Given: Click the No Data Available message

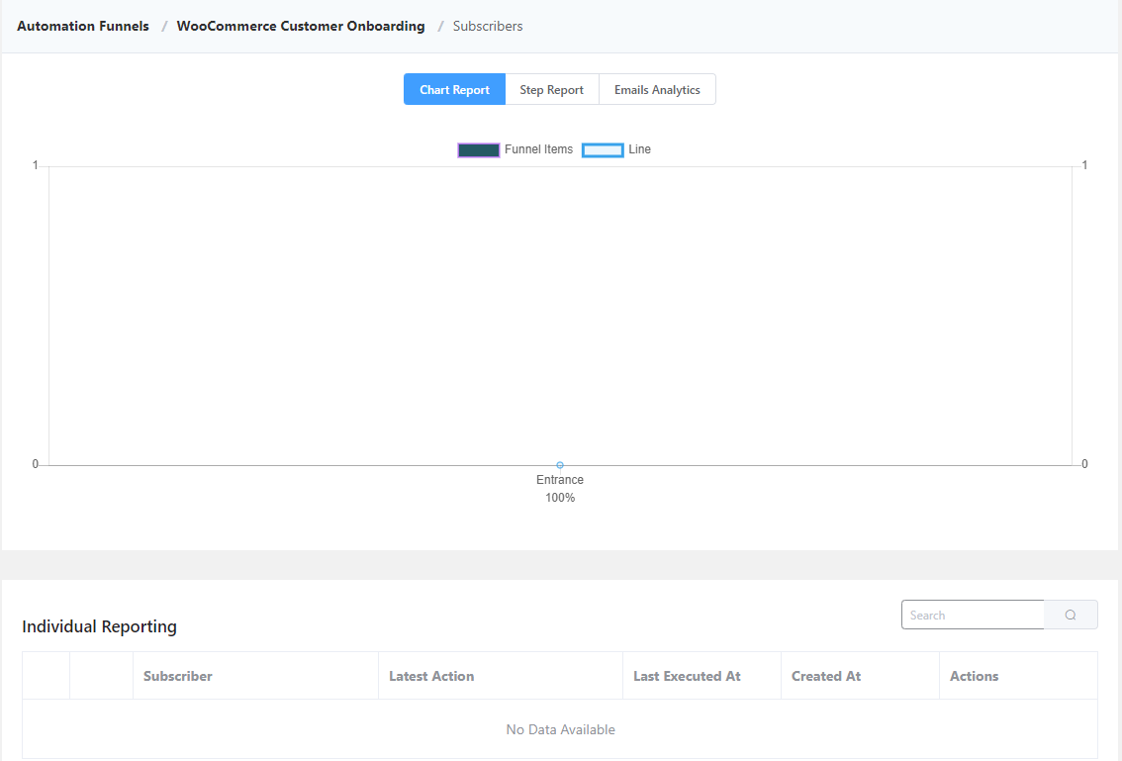Looking at the screenshot, I should [560, 729].
